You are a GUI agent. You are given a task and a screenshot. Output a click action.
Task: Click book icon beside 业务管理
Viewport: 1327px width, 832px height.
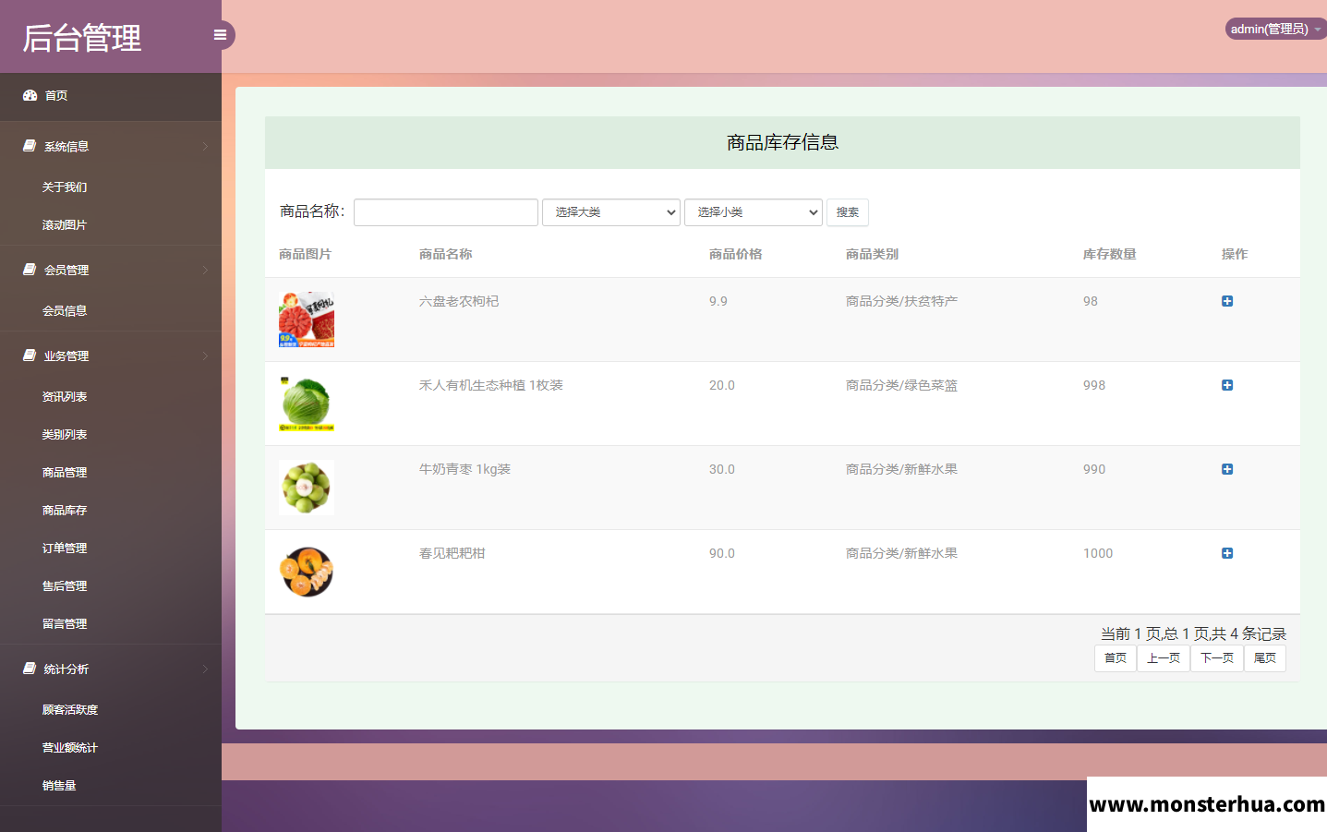[30, 356]
